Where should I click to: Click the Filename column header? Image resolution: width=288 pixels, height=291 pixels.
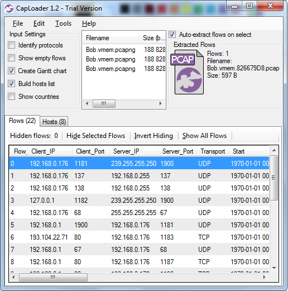(x=111, y=38)
